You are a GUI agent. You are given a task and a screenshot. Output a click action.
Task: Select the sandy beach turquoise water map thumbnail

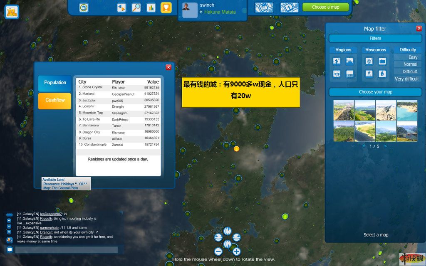click(x=407, y=110)
